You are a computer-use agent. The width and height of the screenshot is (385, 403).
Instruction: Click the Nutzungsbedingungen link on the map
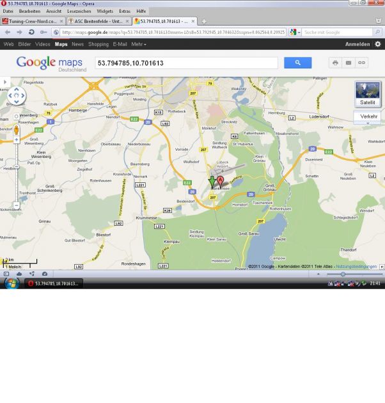(356, 267)
